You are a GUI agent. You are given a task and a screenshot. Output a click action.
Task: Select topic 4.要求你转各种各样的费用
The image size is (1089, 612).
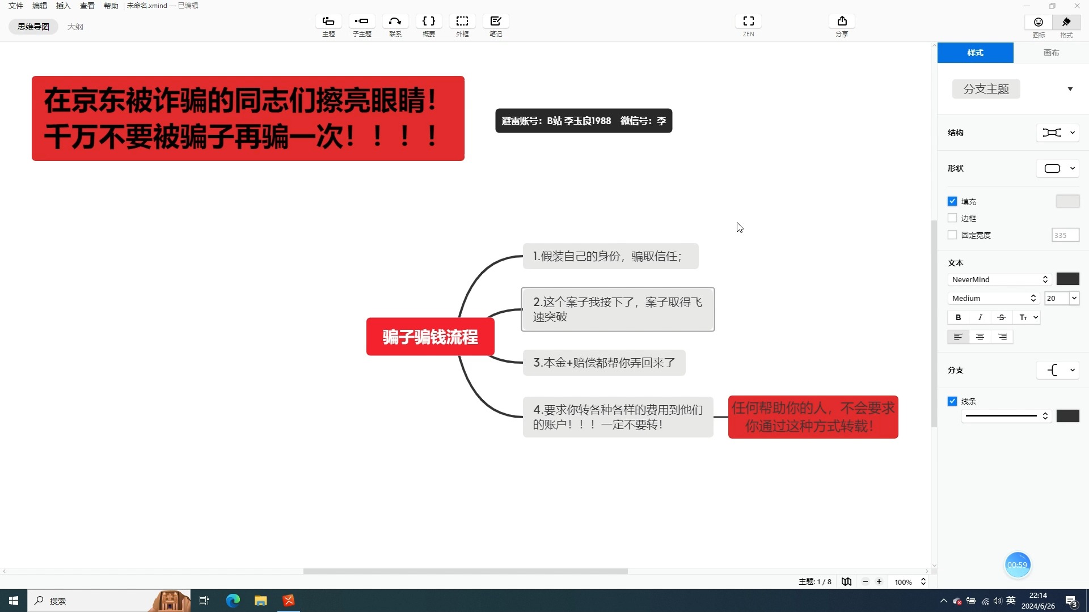(618, 417)
